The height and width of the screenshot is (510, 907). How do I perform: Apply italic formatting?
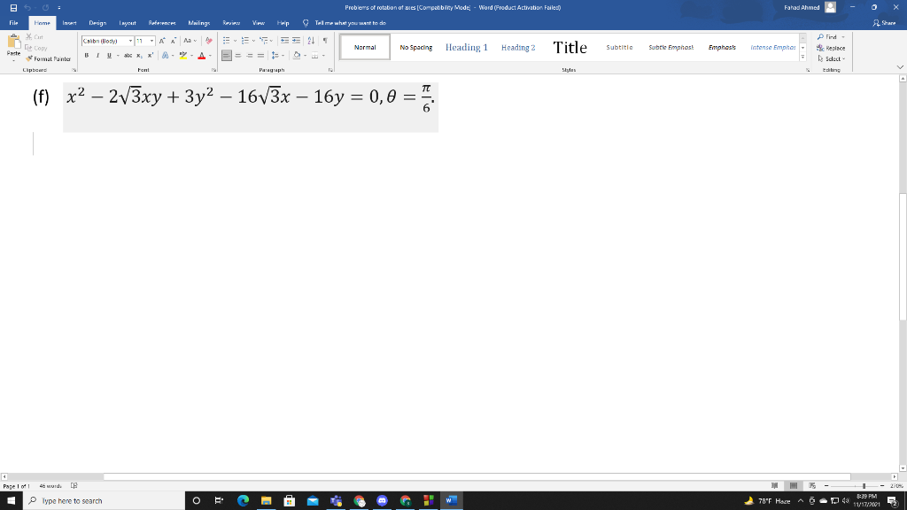(97, 55)
